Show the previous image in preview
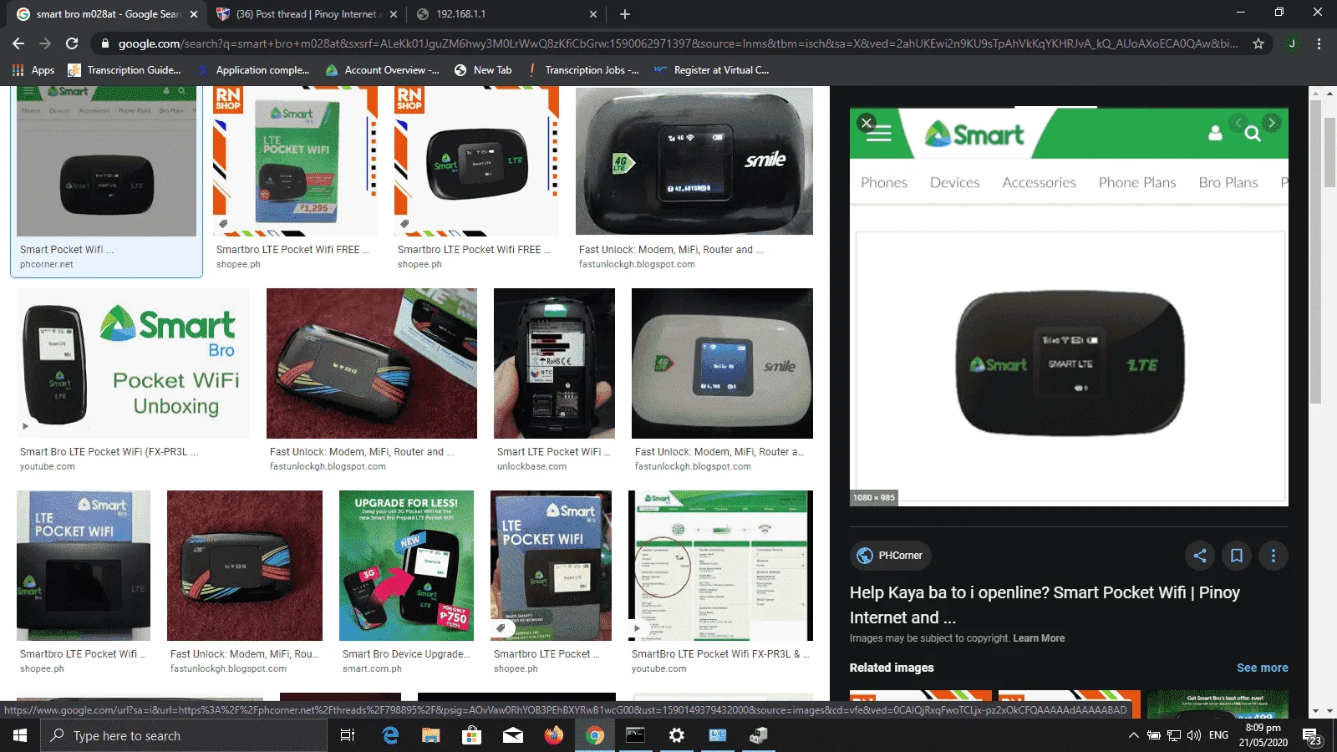 point(1239,123)
